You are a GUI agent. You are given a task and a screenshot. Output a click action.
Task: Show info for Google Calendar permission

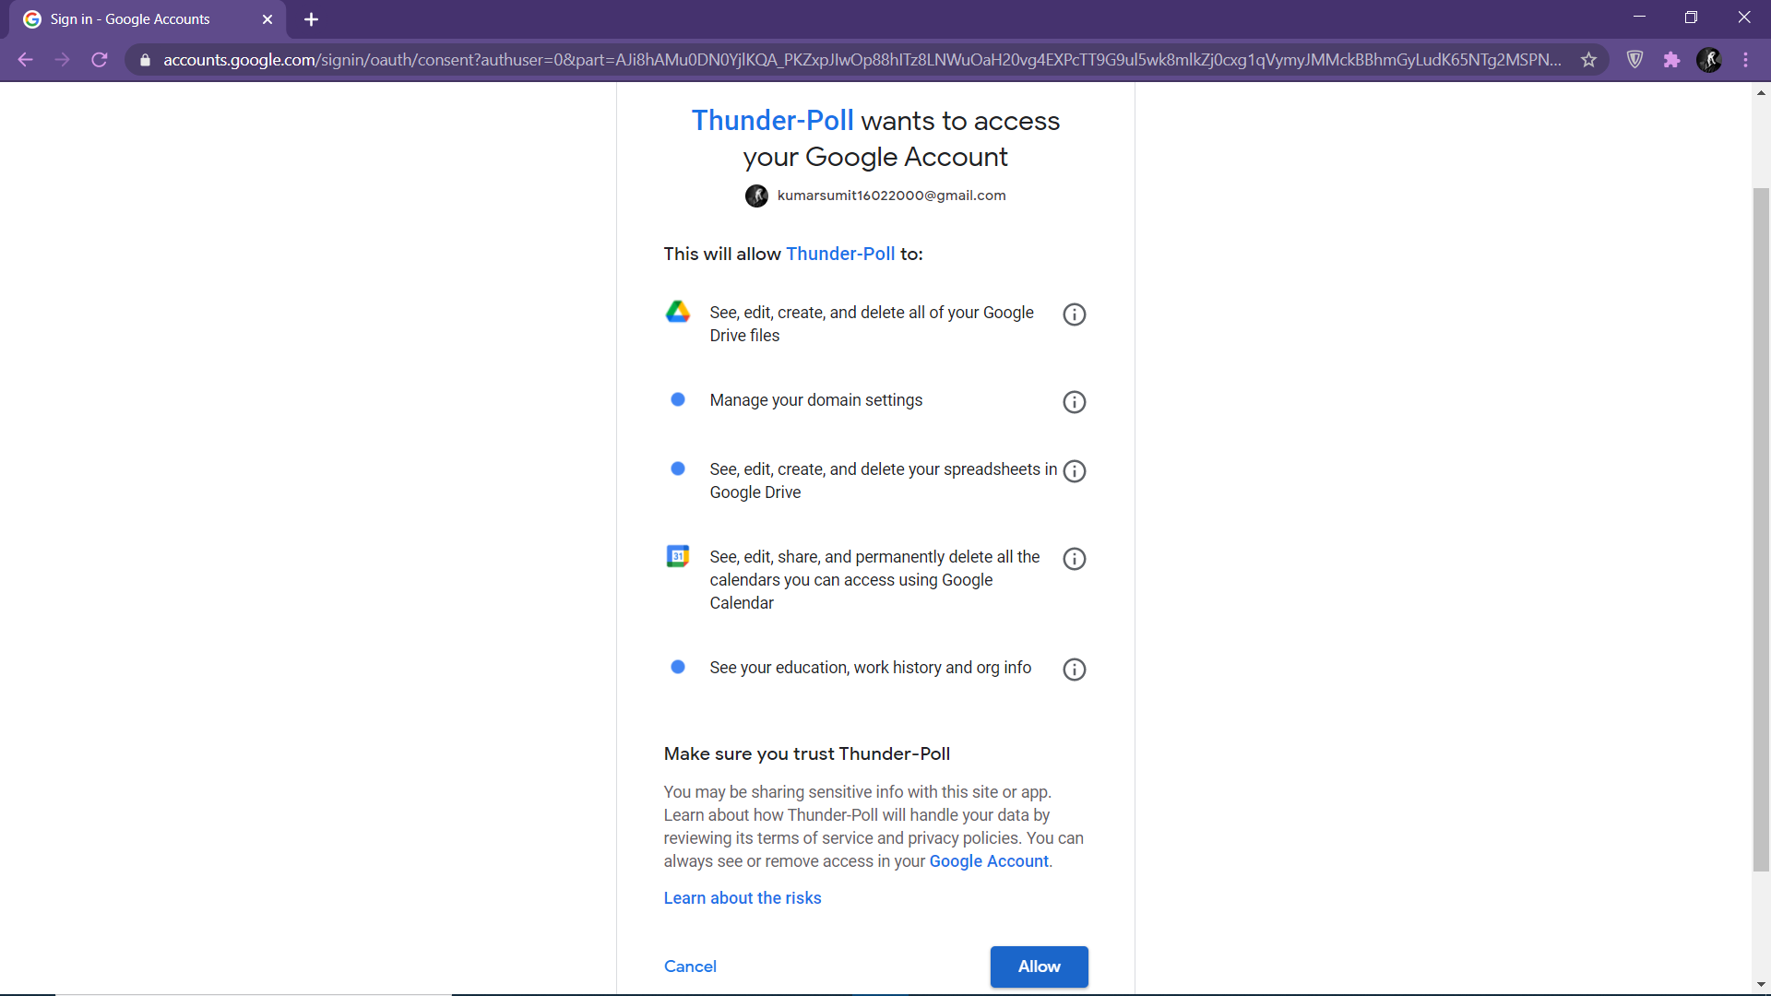click(x=1074, y=559)
